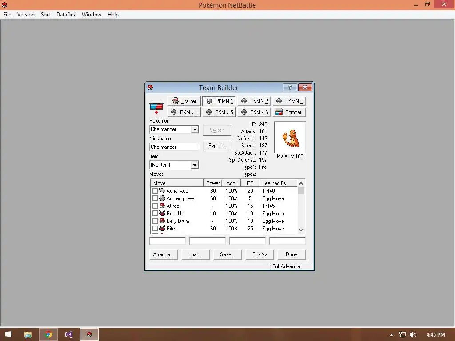The image size is (455, 341).
Task: Click the NetBattle Pokéball taskbar icon
Action: (89, 334)
